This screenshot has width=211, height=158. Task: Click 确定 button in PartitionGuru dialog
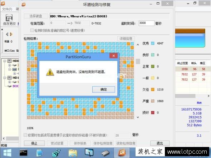pyautogui.click(x=104, y=89)
